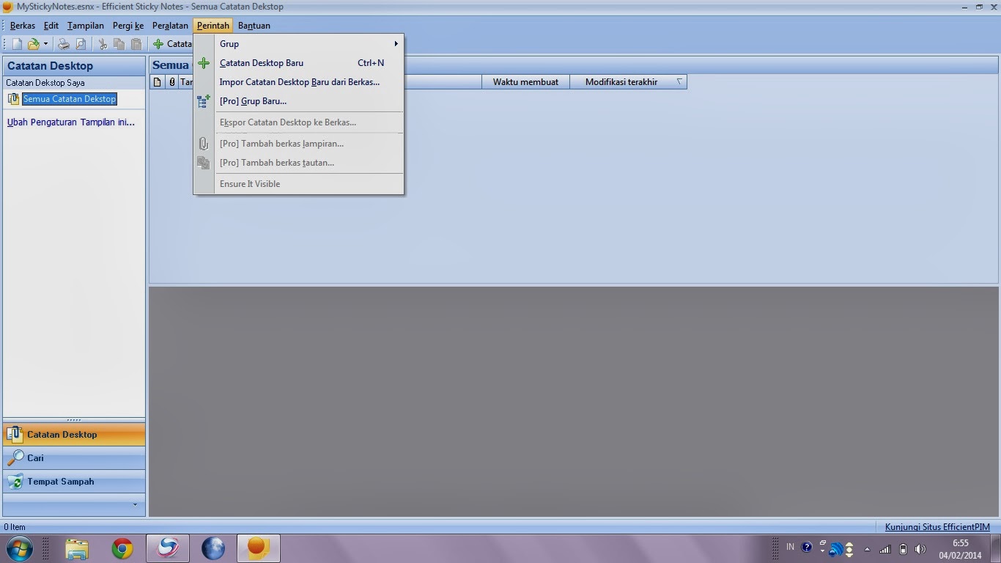Show hidden system tray icons
This screenshot has height=563, width=1001.
(867, 548)
